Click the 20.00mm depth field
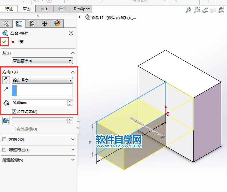The height and width of the screenshot is (192, 227). click(x=39, y=103)
